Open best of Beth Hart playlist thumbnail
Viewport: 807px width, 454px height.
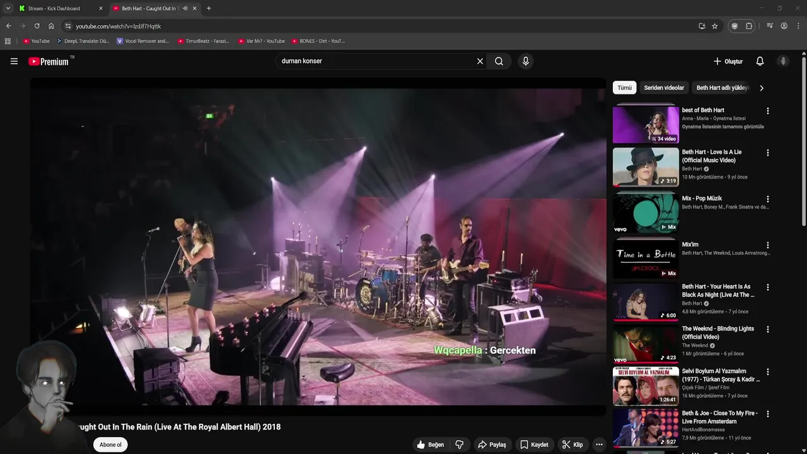point(646,124)
